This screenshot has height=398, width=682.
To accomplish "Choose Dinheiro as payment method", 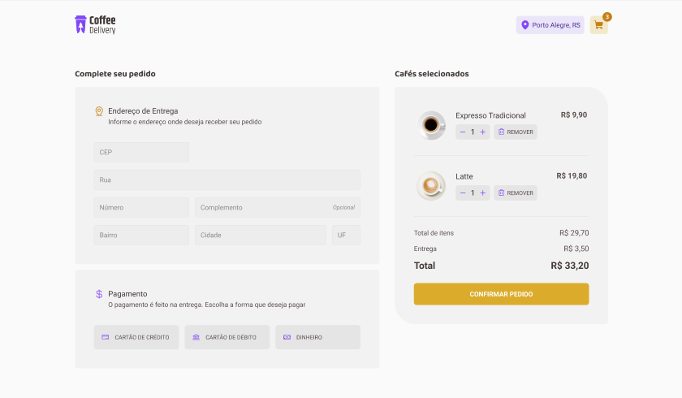I will coord(317,337).
